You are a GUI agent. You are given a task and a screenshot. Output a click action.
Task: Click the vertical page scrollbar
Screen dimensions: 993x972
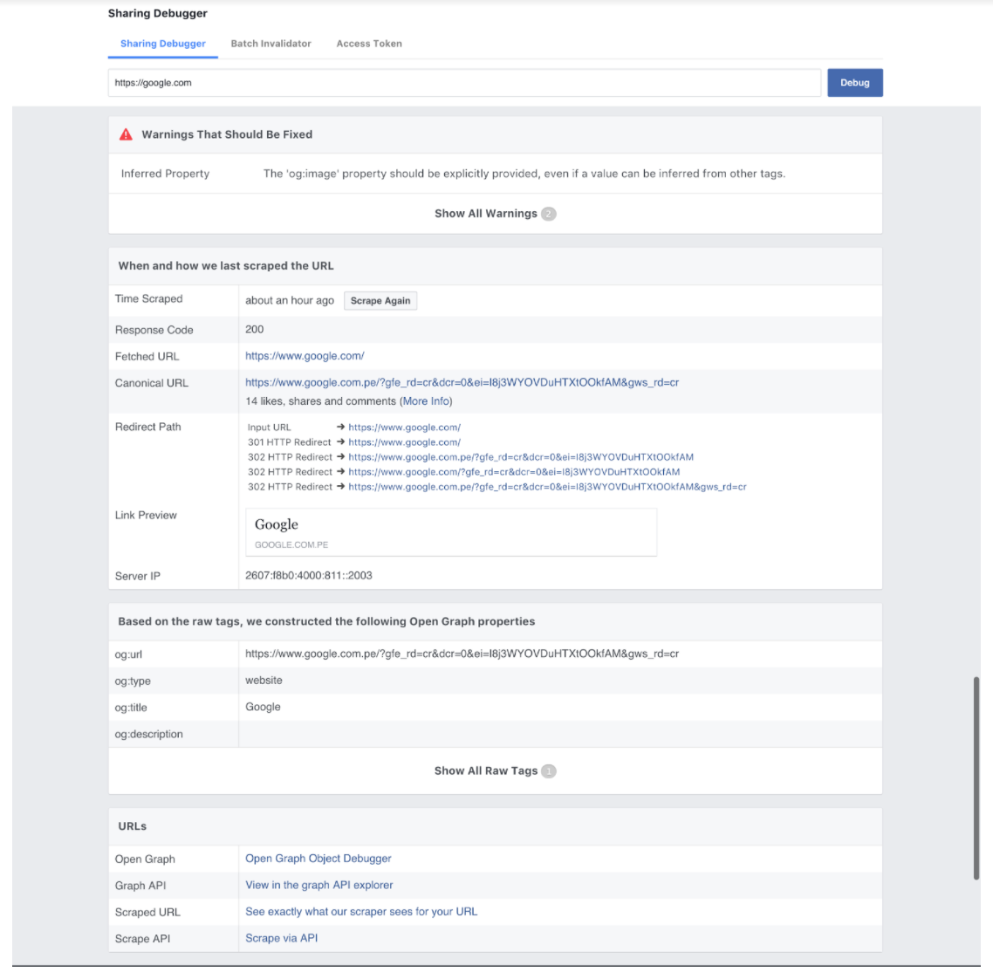coord(976,777)
